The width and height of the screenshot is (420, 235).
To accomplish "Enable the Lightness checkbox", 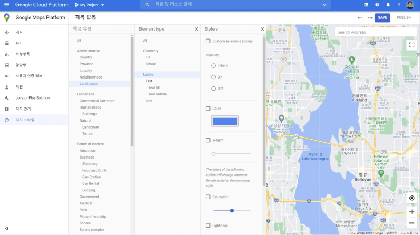I will coord(208,226).
